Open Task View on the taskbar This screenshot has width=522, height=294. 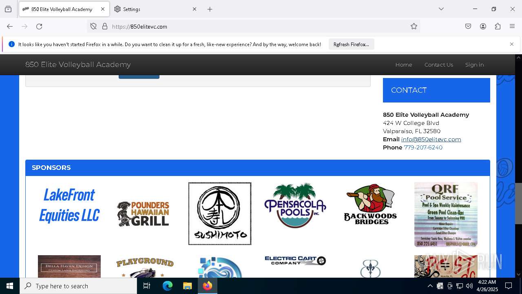pos(147,286)
